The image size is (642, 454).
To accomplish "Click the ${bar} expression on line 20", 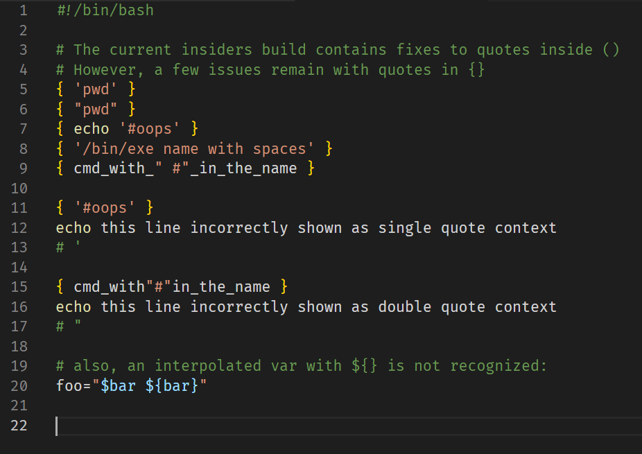I will [170, 385].
